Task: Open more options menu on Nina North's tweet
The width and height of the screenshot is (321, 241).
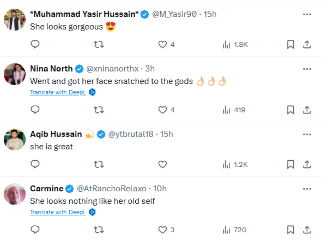Action: [x=307, y=69]
